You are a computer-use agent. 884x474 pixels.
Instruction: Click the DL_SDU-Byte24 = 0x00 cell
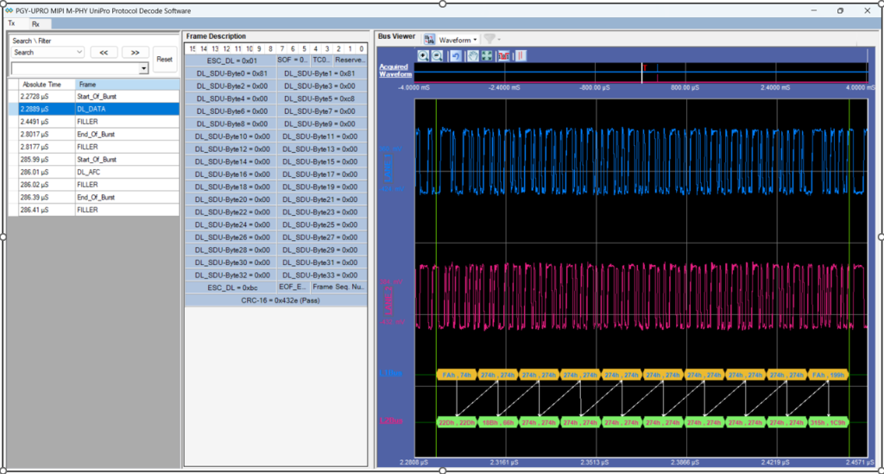click(231, 224)
